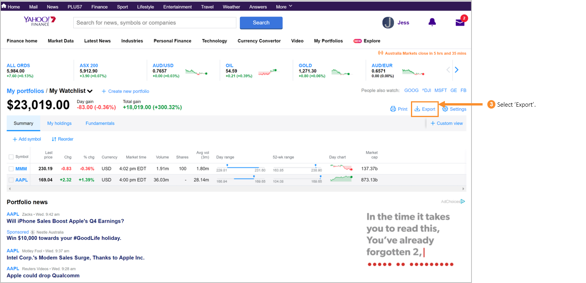The image size is (586, 283).
Task: Open the notification bell
Action: coord(432,22)
